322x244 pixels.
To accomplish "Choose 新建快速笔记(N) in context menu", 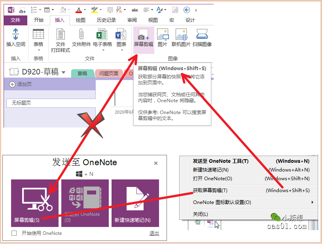I will click(x=251, y=170).
